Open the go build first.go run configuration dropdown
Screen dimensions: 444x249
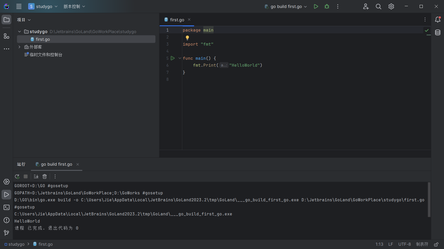(x=285, y=6)
